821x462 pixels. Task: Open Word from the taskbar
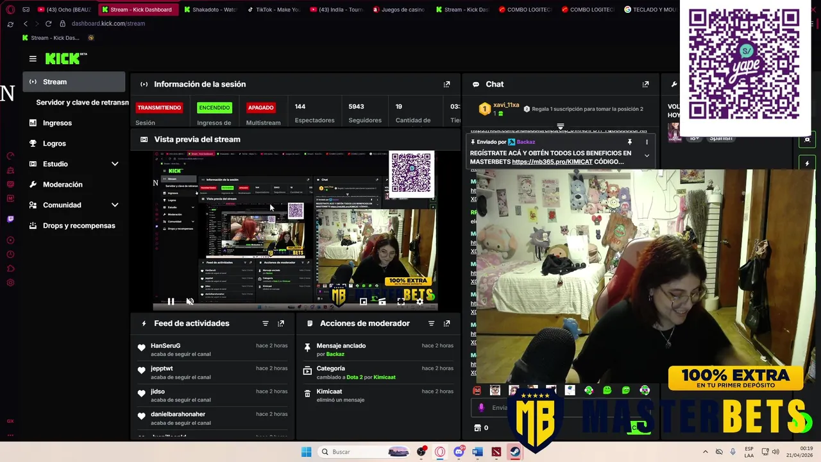click(477, 452)
